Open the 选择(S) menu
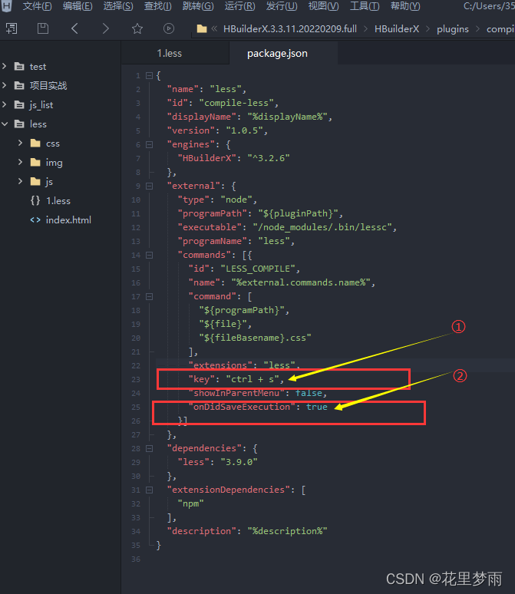 [x=118, y=6]
